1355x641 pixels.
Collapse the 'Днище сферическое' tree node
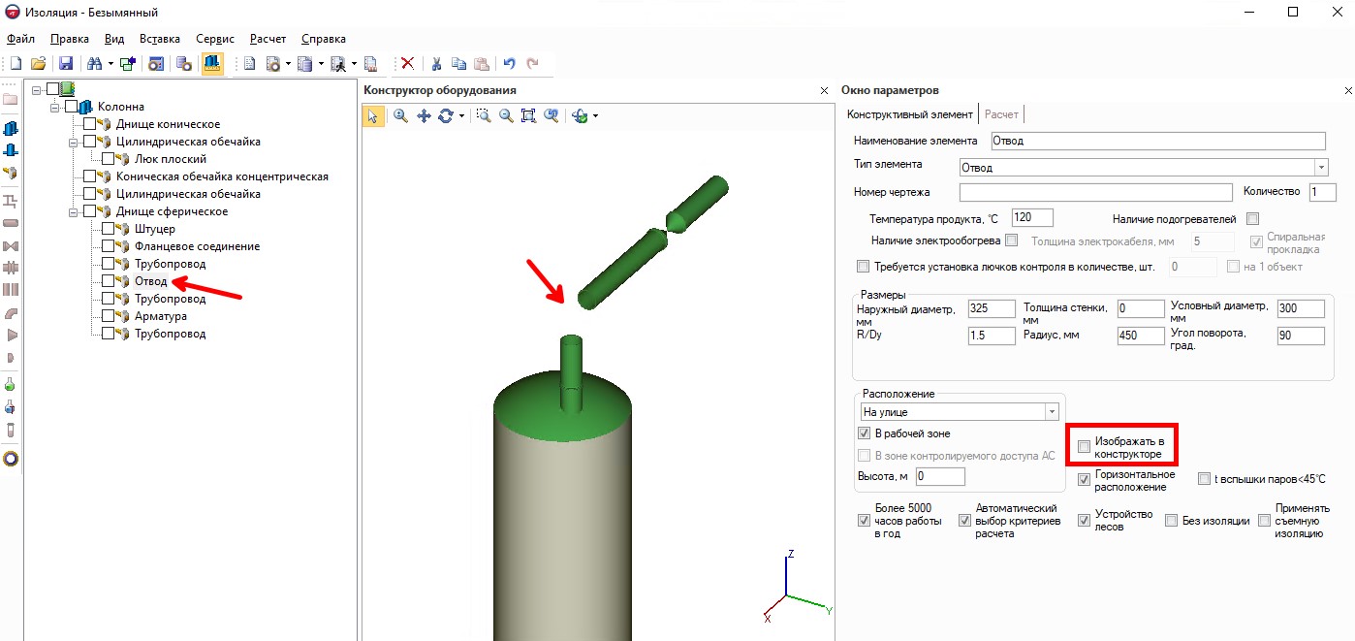(74, 211)
